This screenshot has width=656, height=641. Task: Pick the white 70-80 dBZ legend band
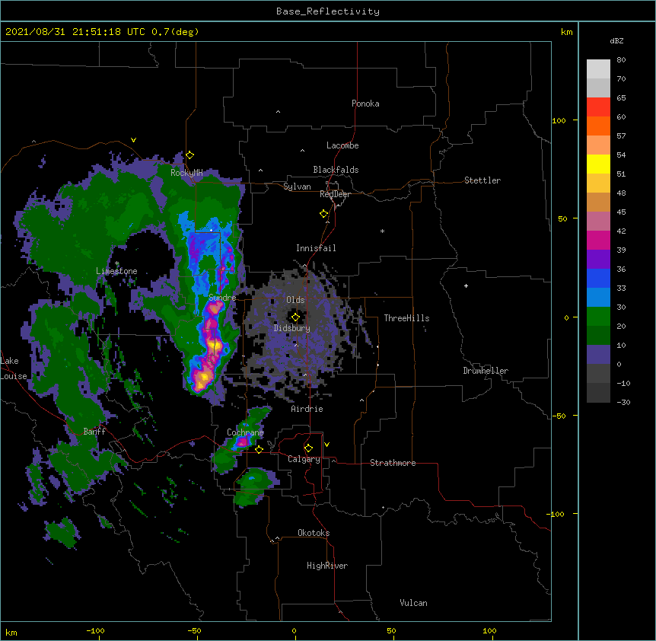[x=598, y=69]
